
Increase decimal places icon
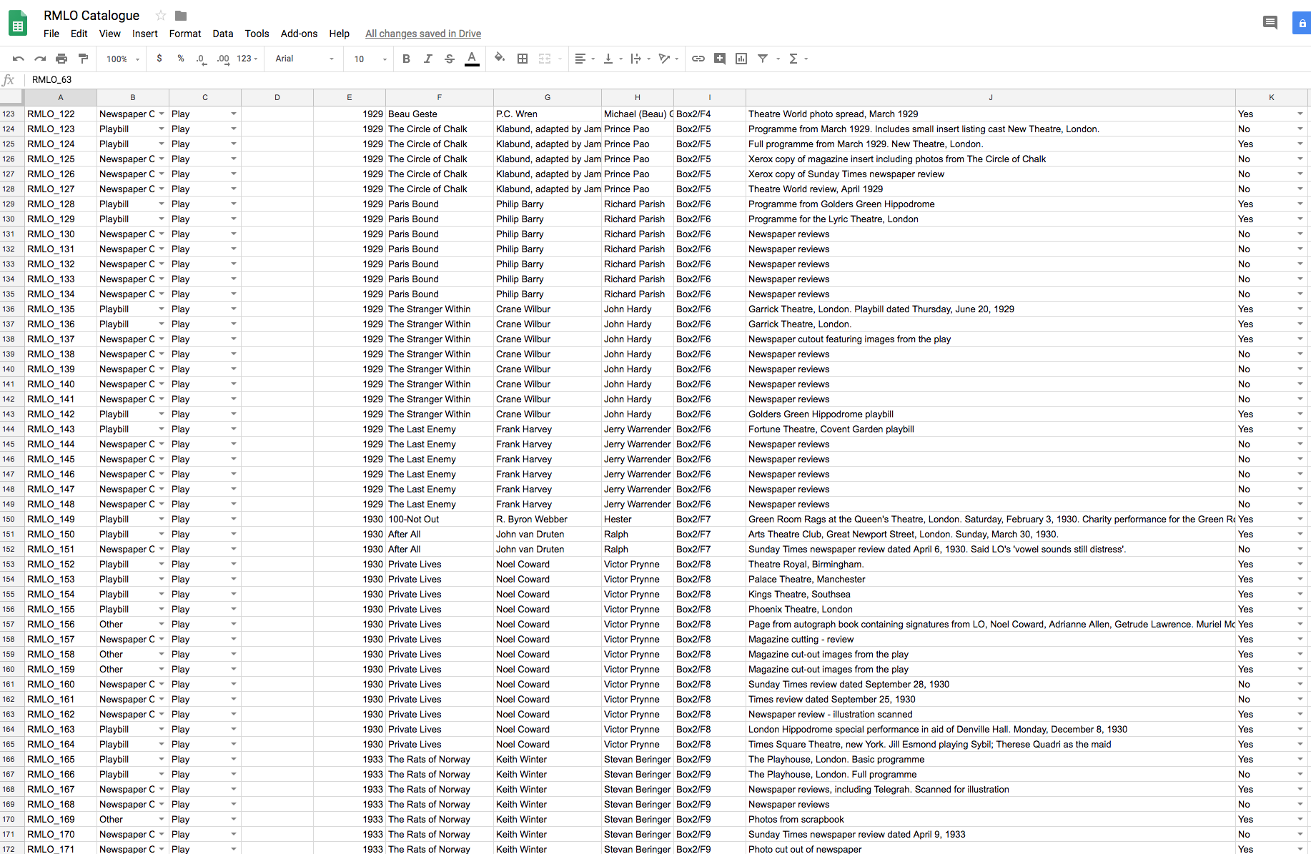click(x=223, y=59)
